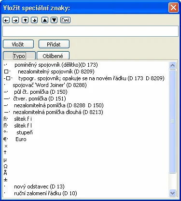
Task: Click the up arrow cursor button
Action: click(25, 20)
